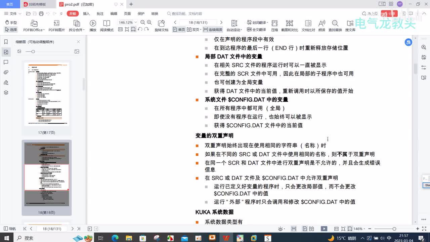Toggle the 导航 navigation pane
Image resolution: width=430 pixels, height=242 pixels.
click(x=9, y=229)
